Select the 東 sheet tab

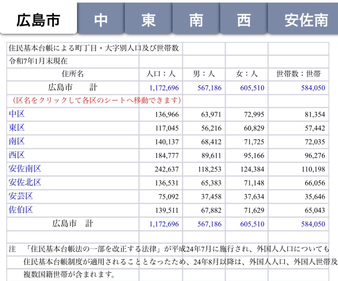pyautogui.click(x=148, y=20)
